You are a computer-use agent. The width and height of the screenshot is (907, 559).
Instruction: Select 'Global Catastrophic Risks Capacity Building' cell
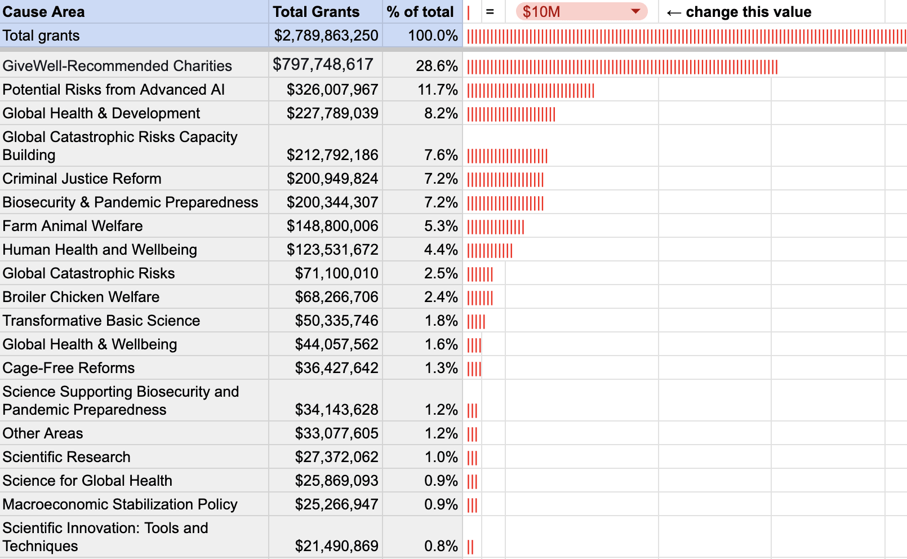point(134,145)
